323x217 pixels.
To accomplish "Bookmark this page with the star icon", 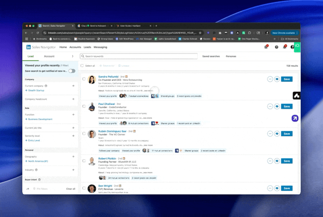I will [200, 33].
